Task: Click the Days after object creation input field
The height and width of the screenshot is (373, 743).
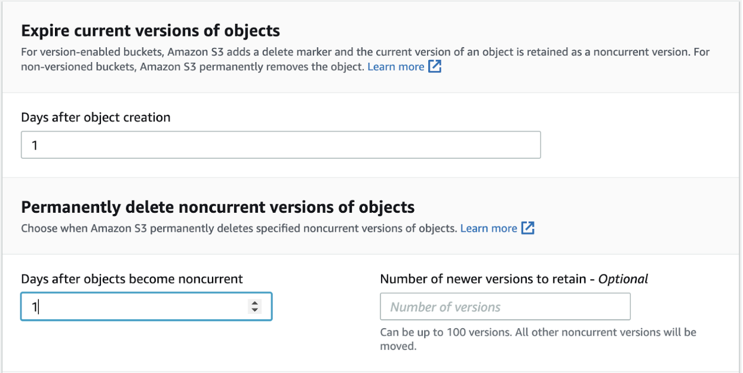Action: pos(281,144)
